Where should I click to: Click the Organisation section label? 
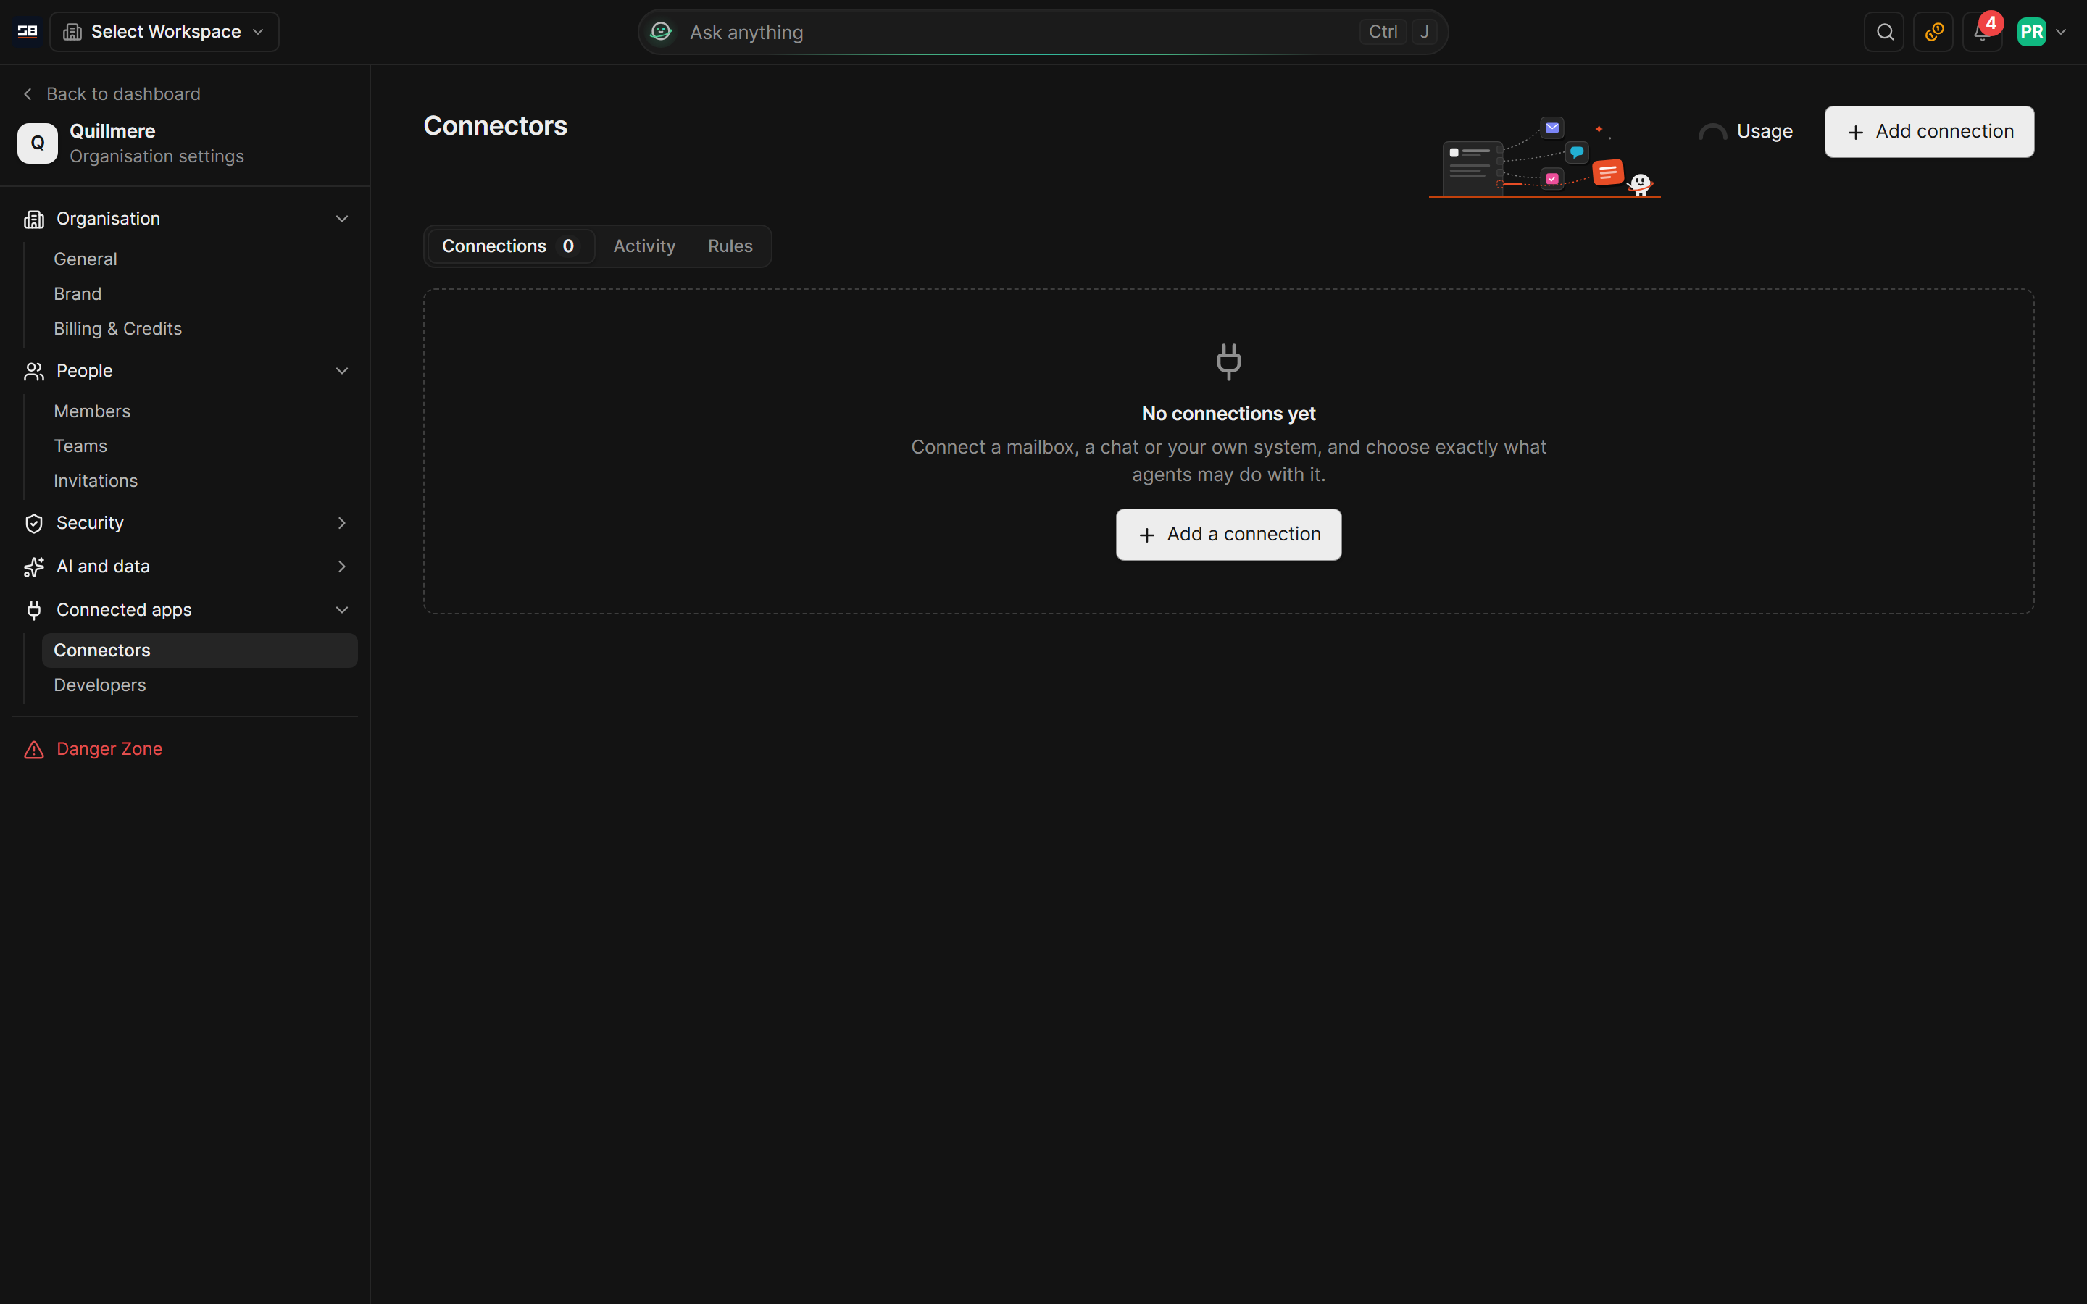(x=109, y=219)
